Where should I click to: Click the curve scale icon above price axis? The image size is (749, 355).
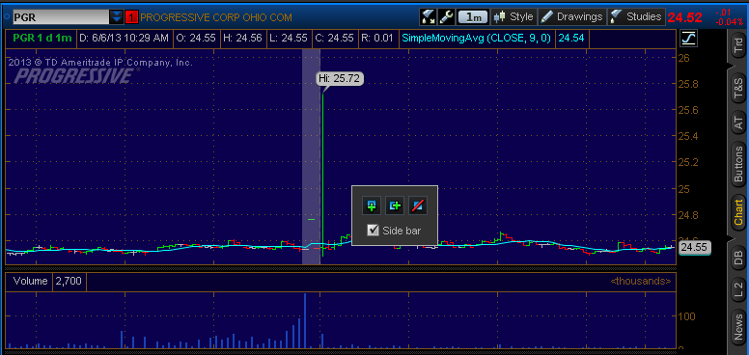point(688,39)
